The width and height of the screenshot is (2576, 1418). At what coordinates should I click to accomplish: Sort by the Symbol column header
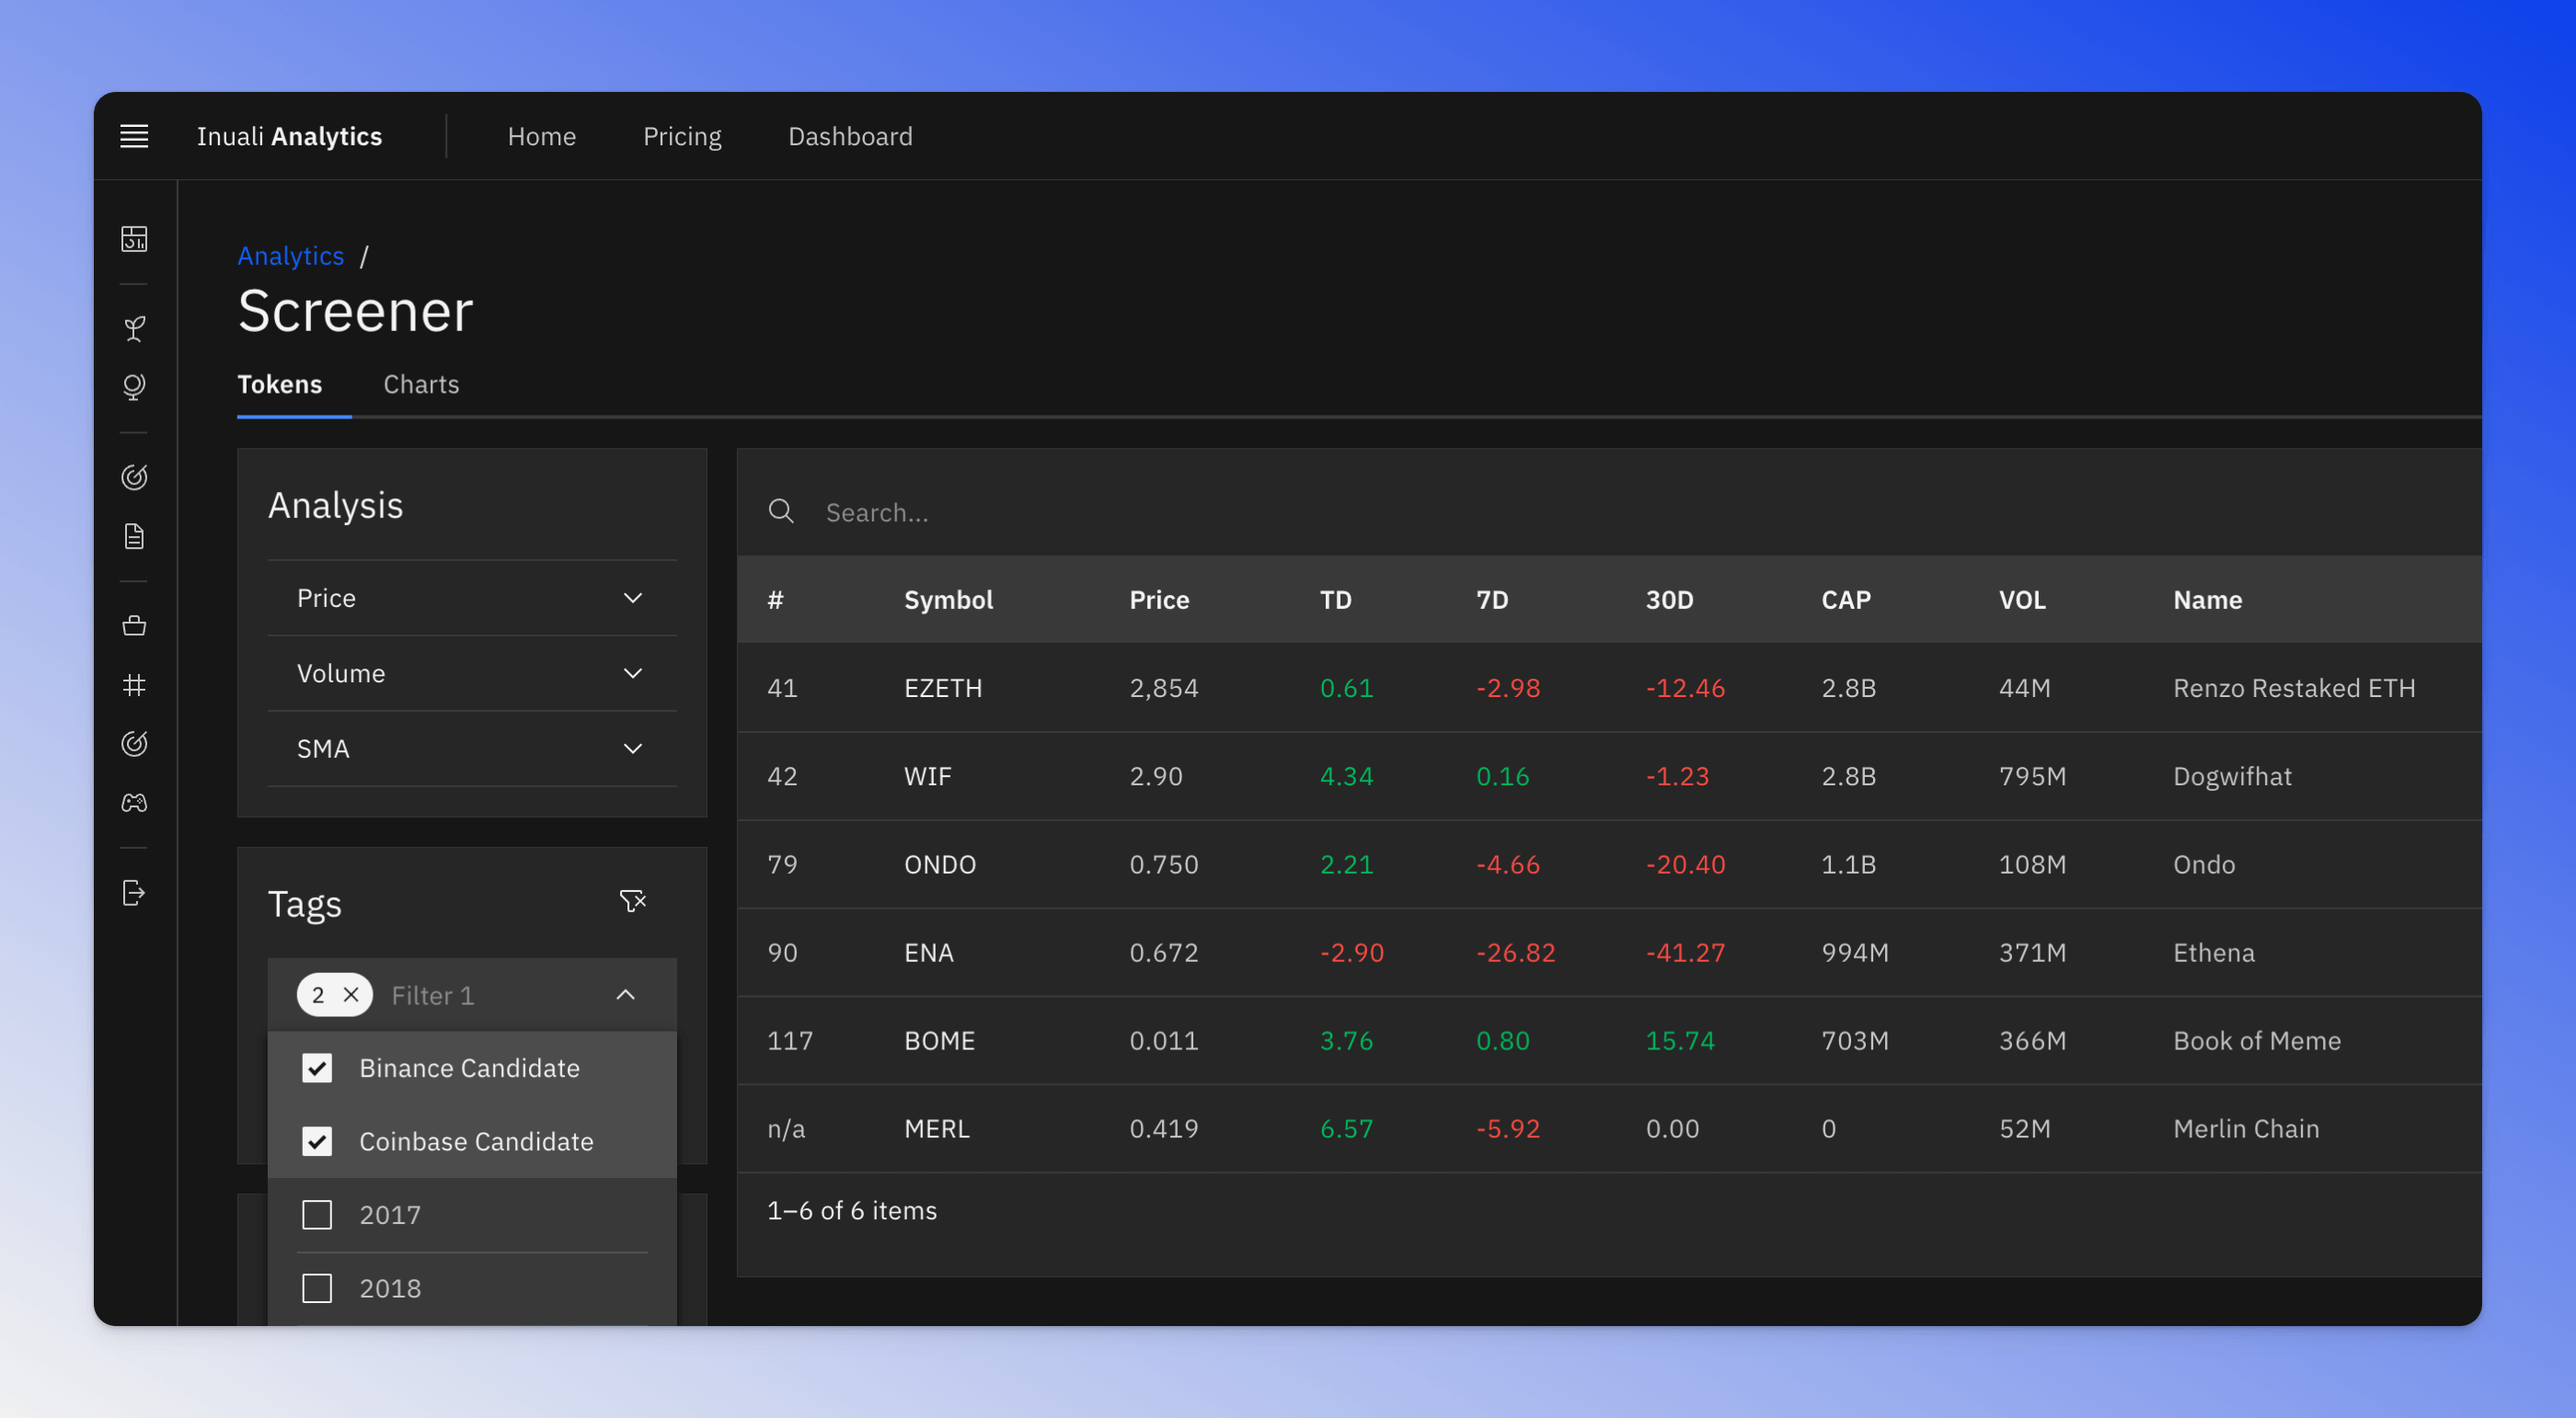coord(948,600)
